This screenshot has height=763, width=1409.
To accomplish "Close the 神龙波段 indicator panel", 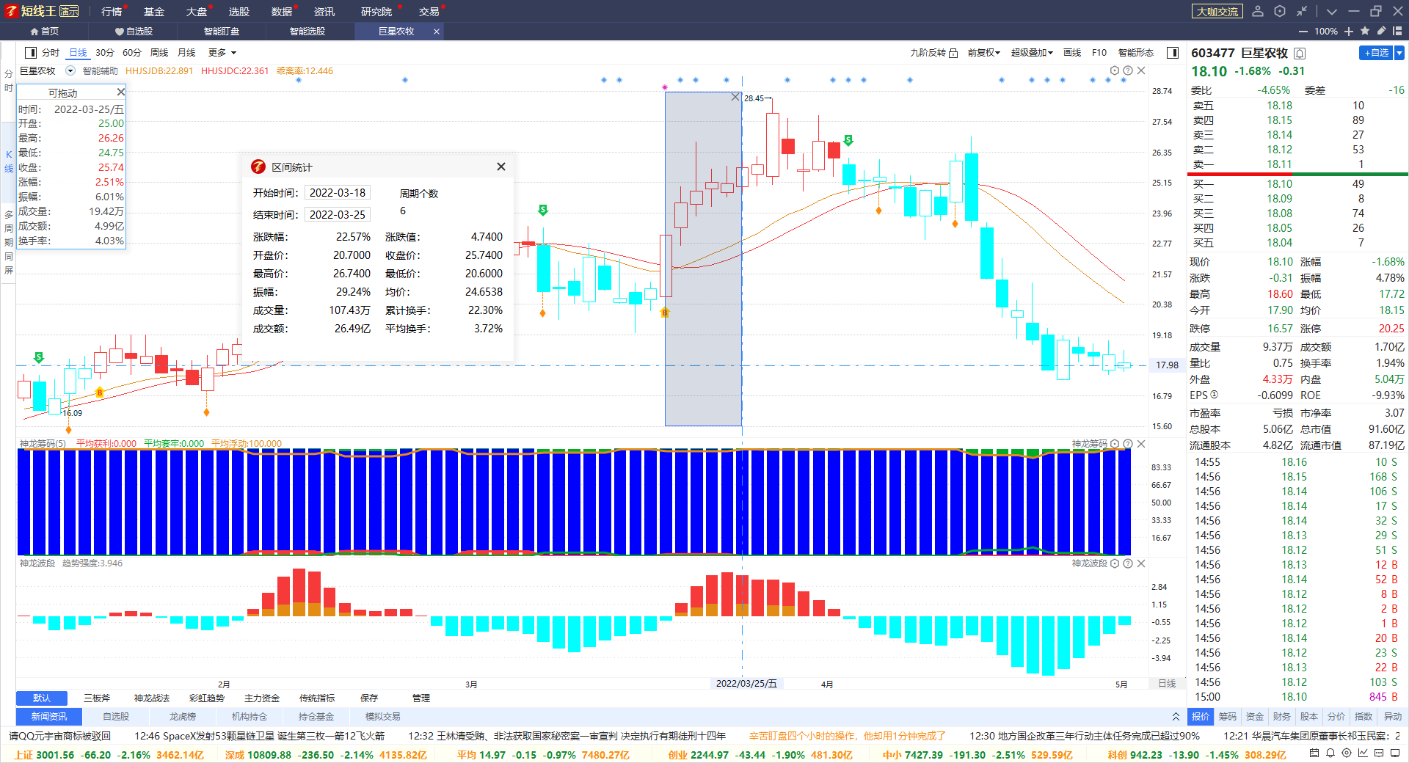I will click(x=1141, y=563).
